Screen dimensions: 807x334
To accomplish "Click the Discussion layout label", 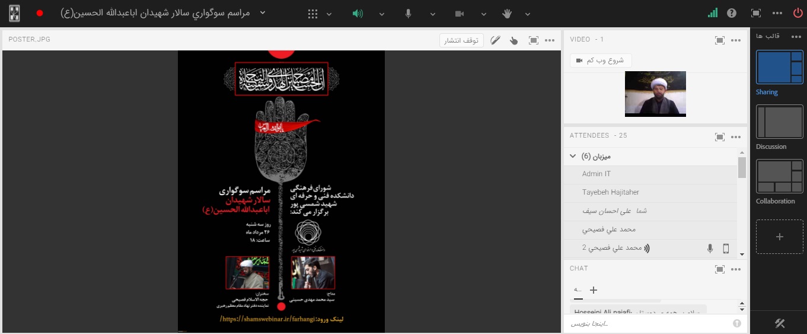I will [x=771, y=147].
